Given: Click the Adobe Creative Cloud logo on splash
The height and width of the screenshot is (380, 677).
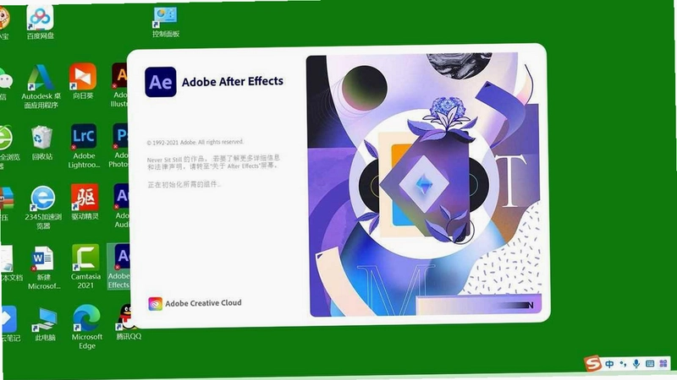Looking at the screenshot, I should [x=156, y=304].
